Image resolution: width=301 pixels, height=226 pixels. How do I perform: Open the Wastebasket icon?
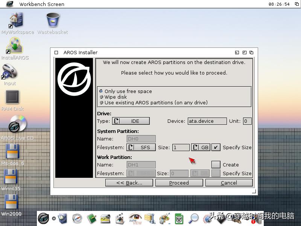(x=52, y=21)
